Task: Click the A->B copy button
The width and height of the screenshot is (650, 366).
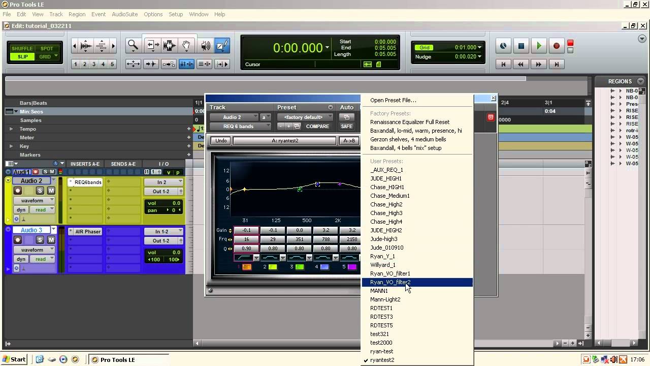Action: coord(349,141)
